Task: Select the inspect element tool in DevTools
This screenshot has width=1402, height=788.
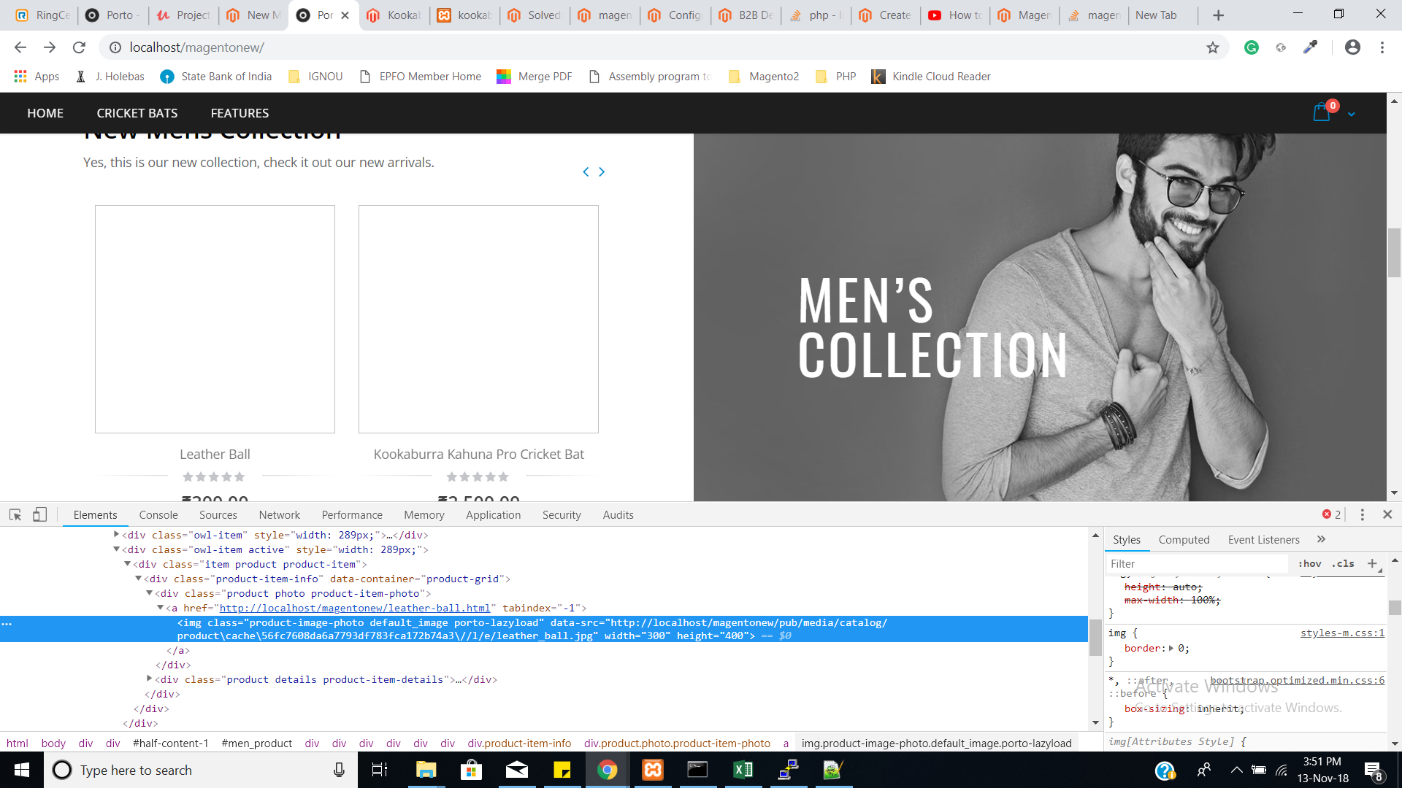Action: pyautogui.click(x=15, y=514)
